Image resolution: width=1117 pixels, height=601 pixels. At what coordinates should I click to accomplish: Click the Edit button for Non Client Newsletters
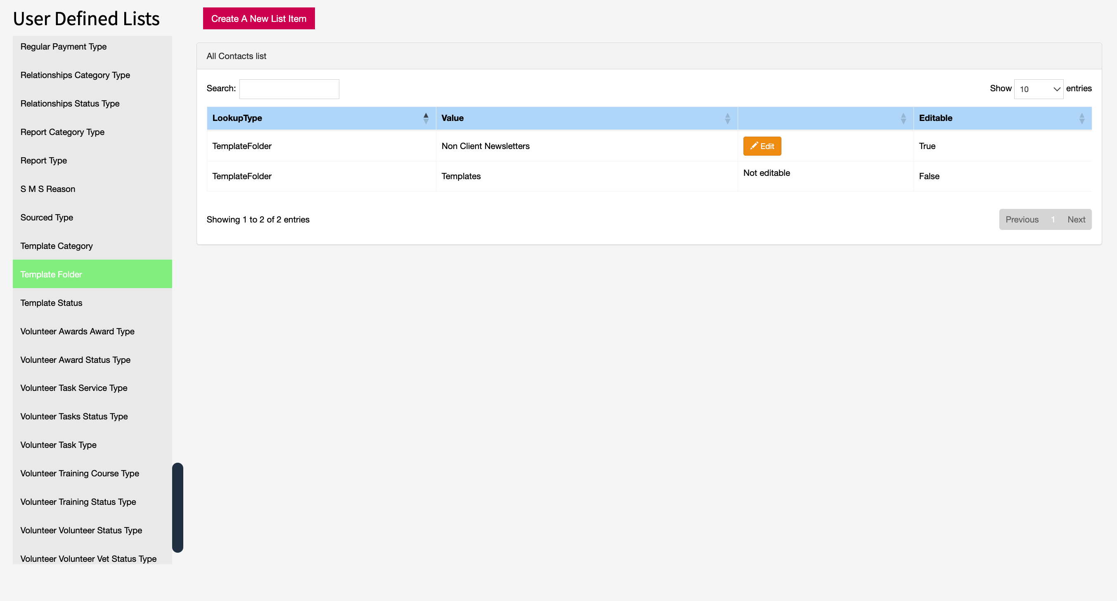pos(762,146)
